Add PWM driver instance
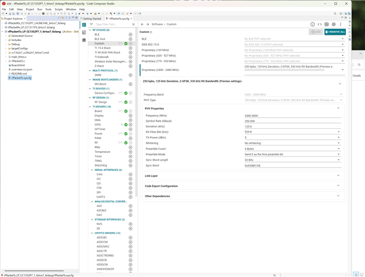Screen dimensions: 365x277 pyautogui.click(x=131, y=138)
